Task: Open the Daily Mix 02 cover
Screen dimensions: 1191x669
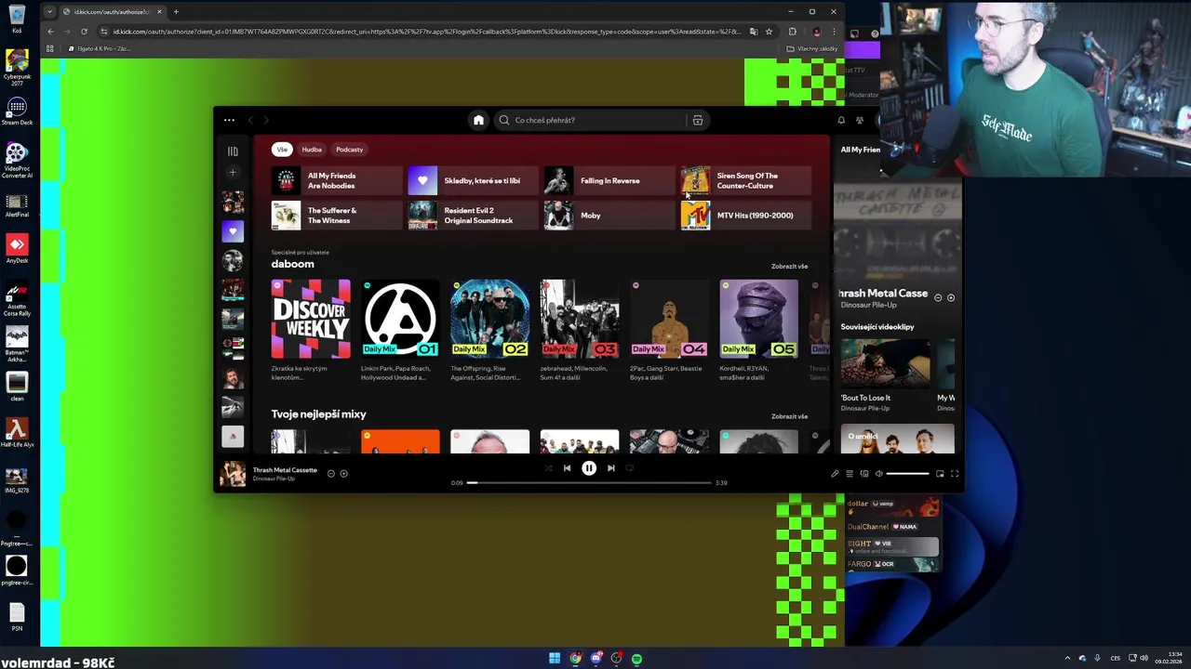Action: (489, 319)
